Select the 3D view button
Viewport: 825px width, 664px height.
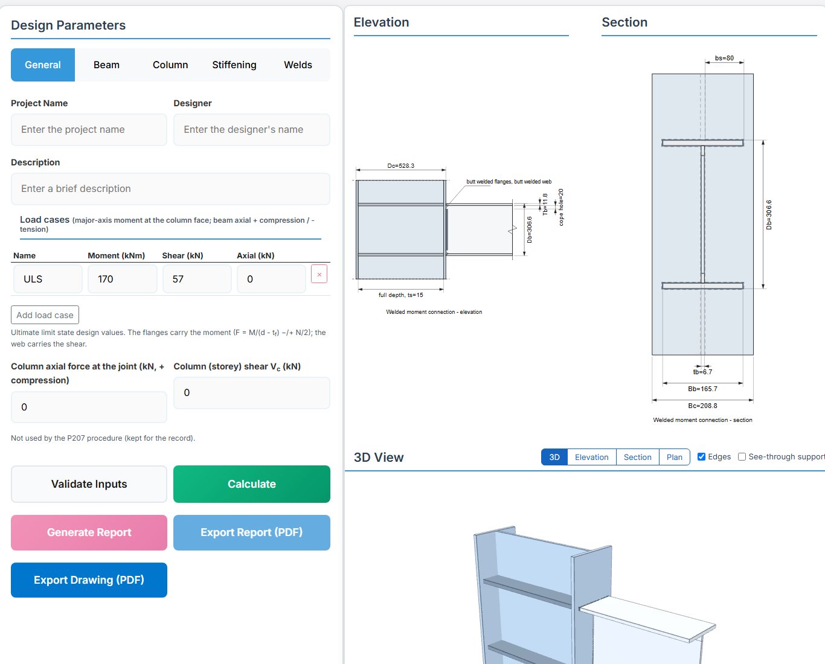pyautogui.click(x=554, y=457)
